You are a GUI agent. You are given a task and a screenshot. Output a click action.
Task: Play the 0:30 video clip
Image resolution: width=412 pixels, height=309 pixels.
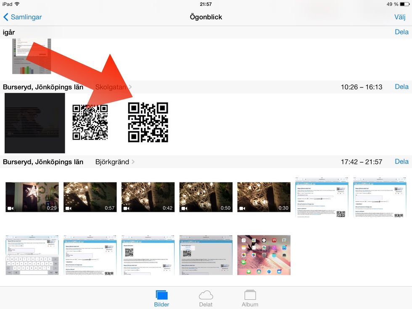point(264,197)
